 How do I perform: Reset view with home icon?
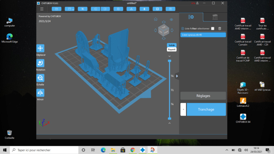[155, 19]
